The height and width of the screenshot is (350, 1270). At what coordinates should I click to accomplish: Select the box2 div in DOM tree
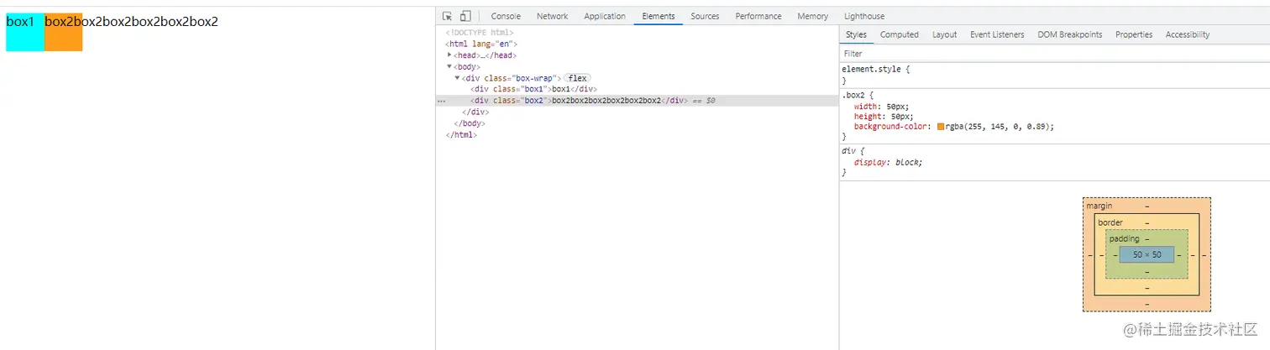click(x=578, y=100)
